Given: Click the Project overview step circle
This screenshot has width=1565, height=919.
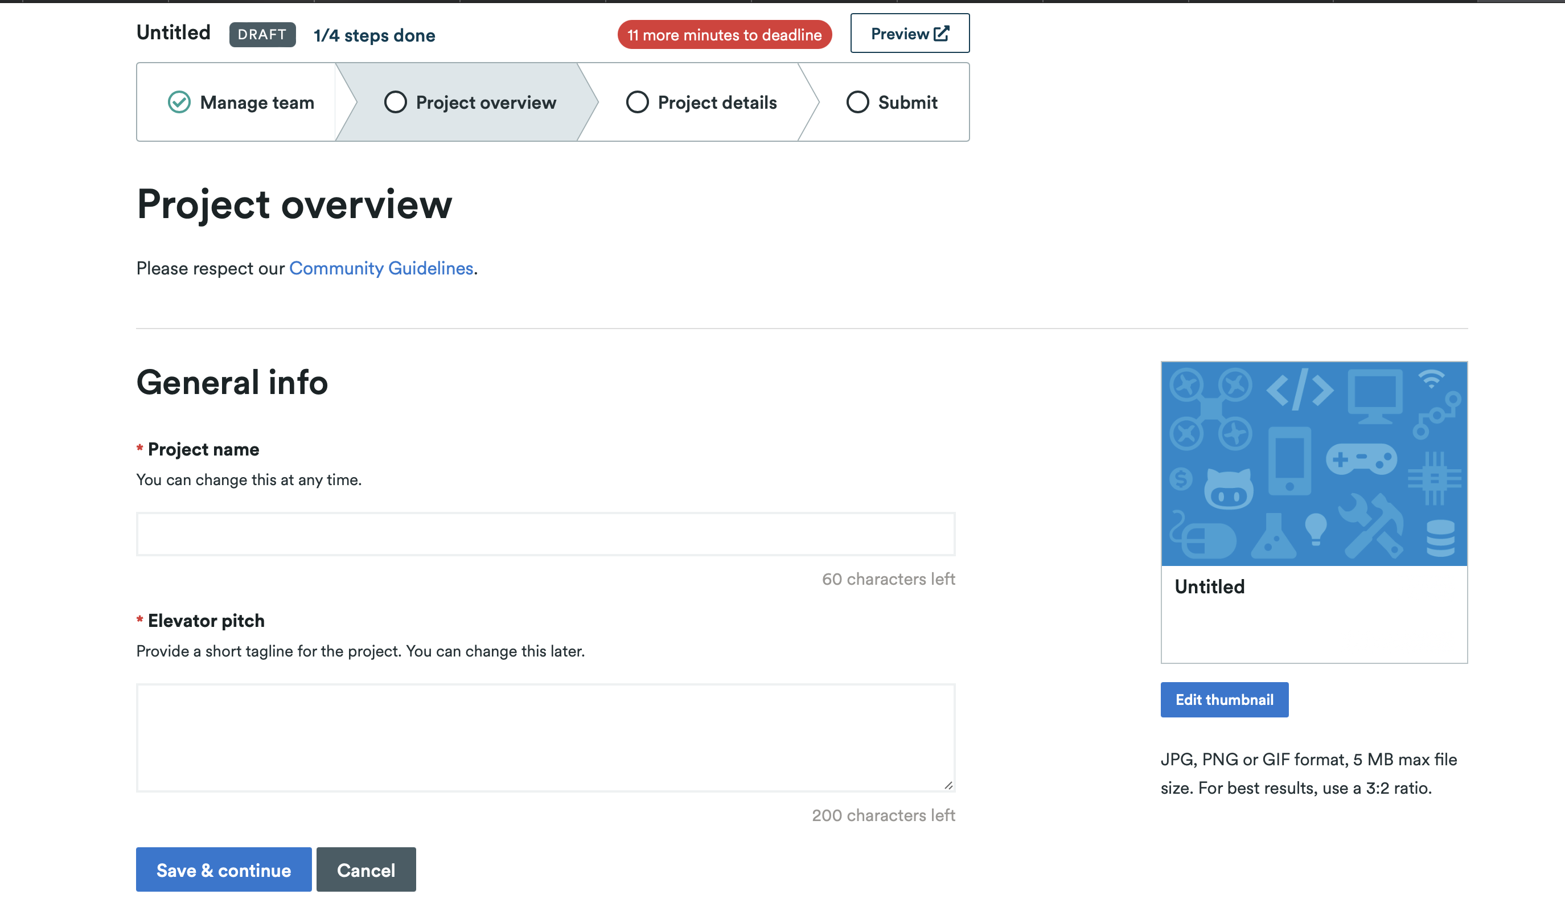Looking at the screenshot, I should [x=395, y=102].
